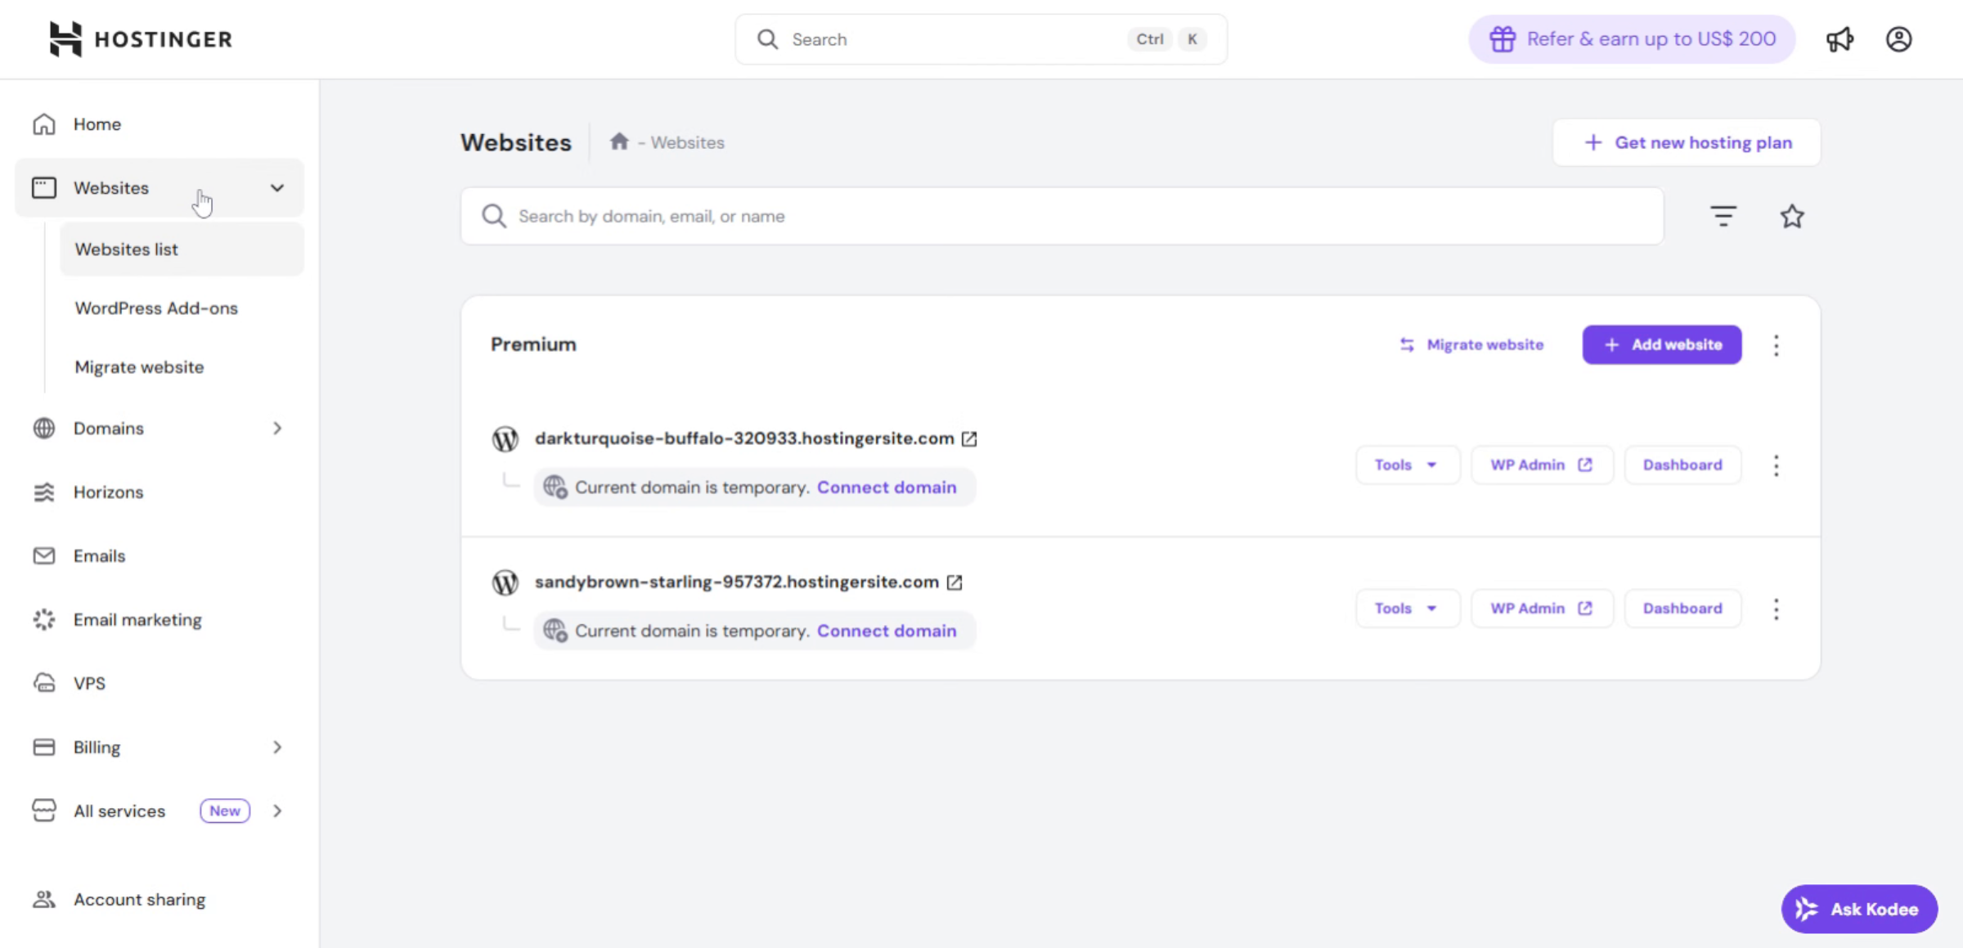
Task: Select Websites list from sidebar
Action: click(x=127, y=249)
